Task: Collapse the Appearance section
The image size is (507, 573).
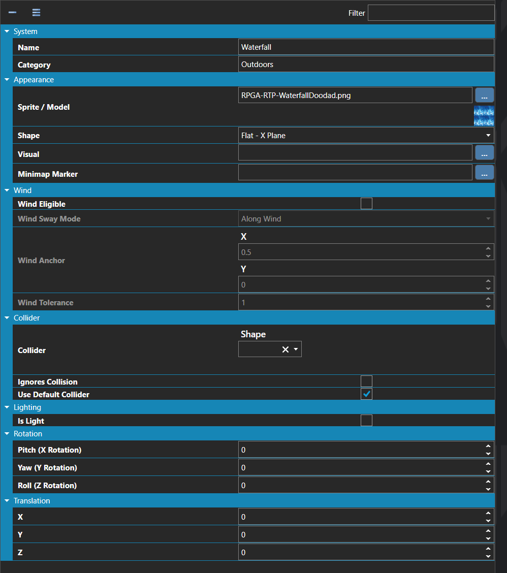Action: [7, 80]
